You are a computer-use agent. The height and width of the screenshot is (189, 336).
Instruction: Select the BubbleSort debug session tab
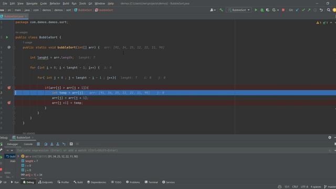[x=23, y=138]
